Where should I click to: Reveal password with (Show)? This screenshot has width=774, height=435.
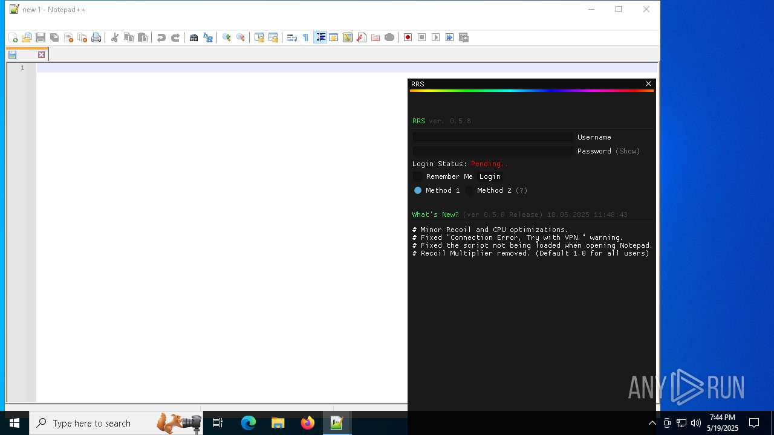628,151
